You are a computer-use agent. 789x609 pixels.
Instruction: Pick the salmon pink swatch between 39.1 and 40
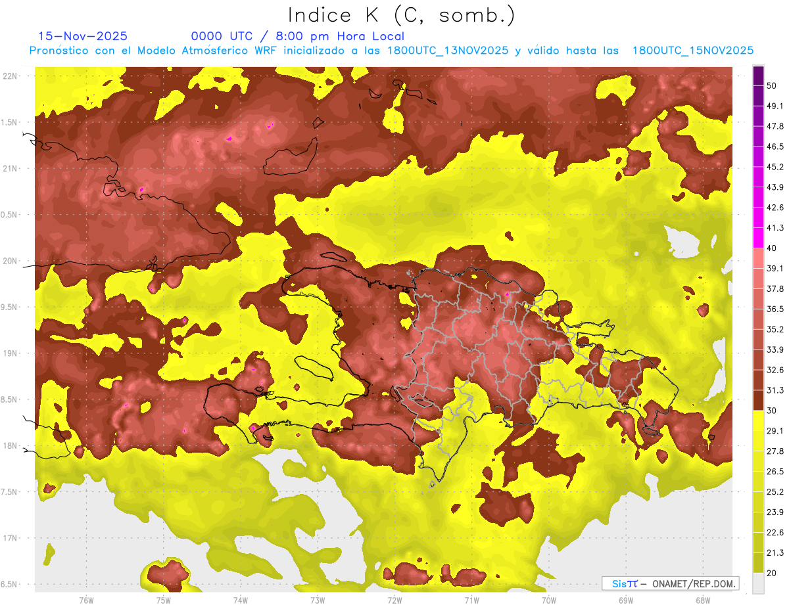pyautogui.click(x=758, y=258)
